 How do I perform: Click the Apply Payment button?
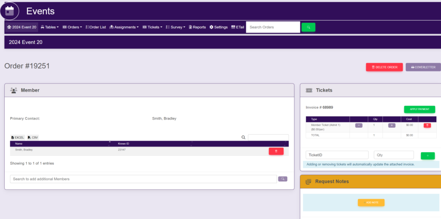[x=419, y=109]
